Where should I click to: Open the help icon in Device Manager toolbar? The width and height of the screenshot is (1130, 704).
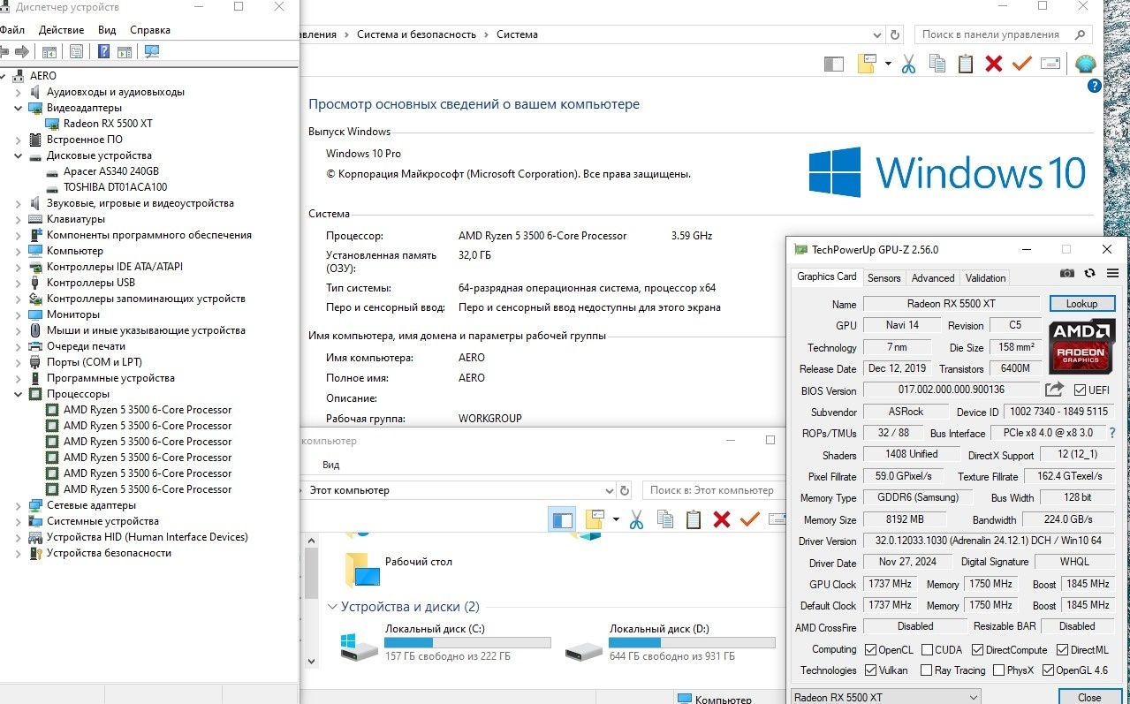coord(104,51)
